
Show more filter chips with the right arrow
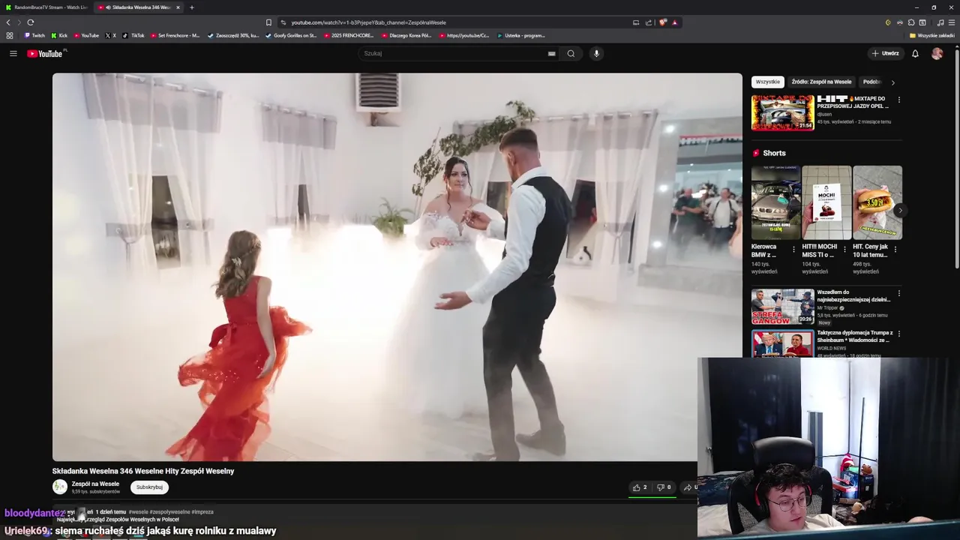(892, 82)
